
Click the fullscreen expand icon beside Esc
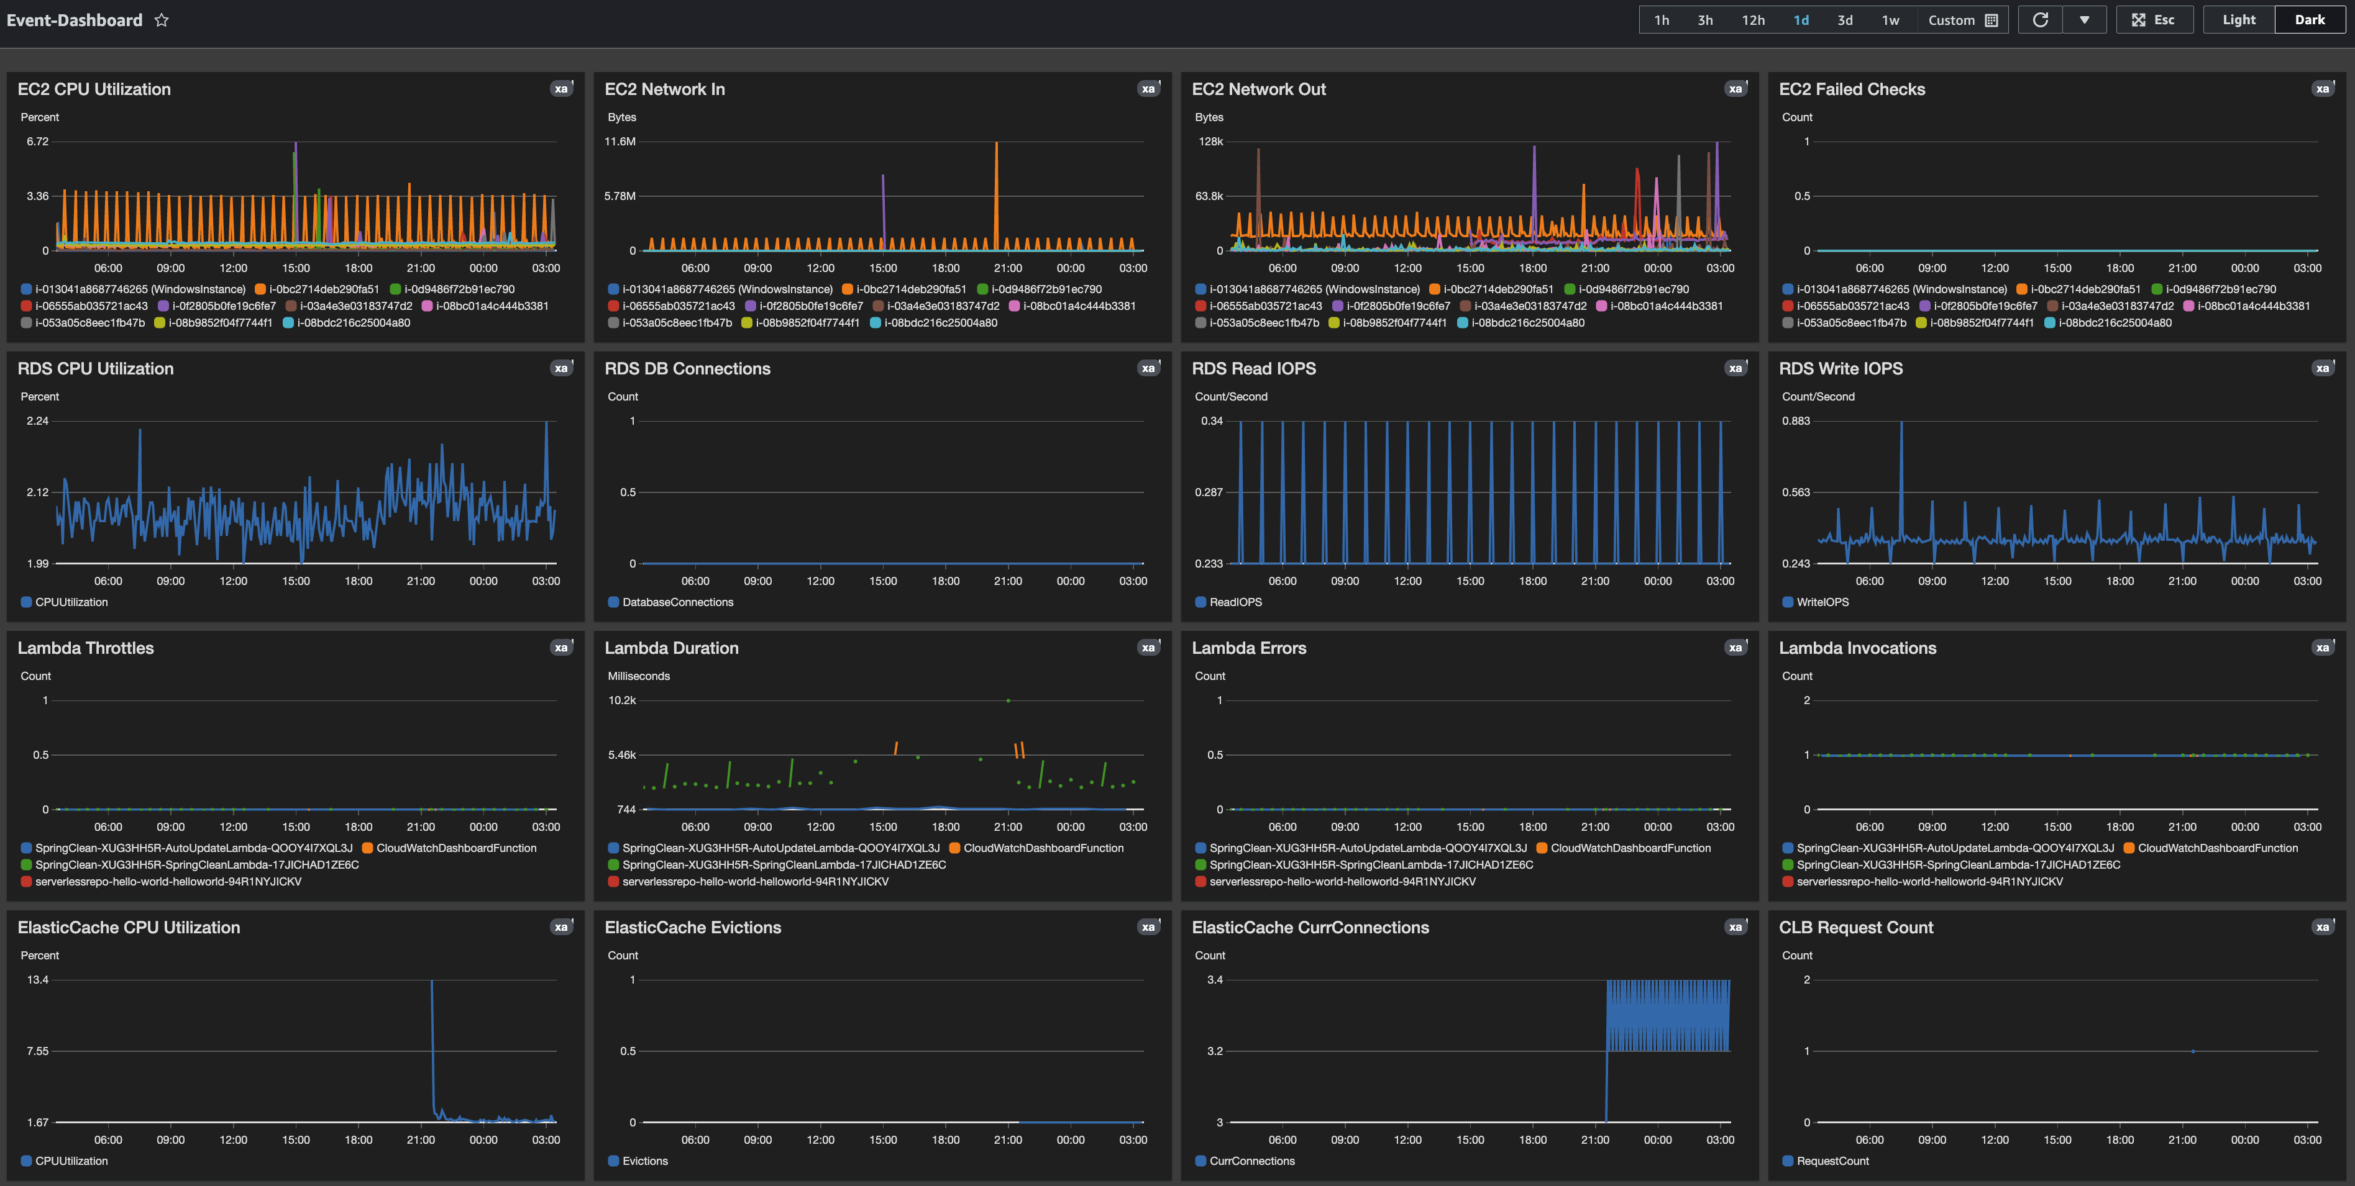point(2138,19)
